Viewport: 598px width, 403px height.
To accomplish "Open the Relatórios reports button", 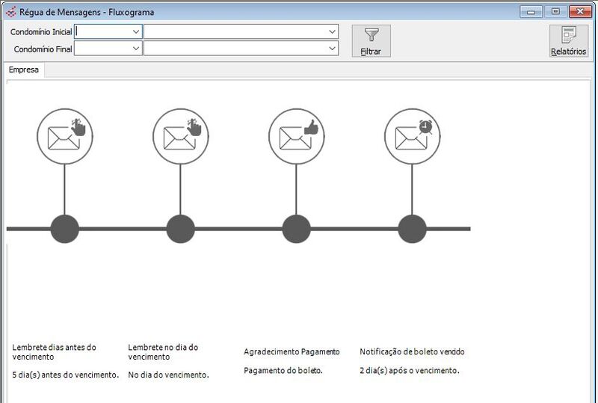I will pos(569,41).
